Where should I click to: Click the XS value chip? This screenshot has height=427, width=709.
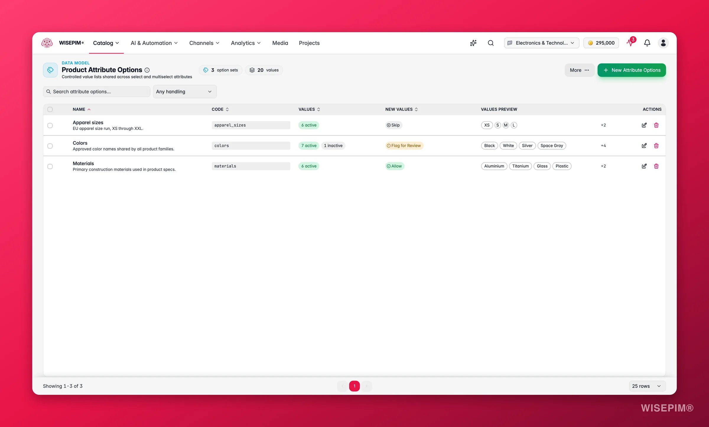(x=487, y=125)
